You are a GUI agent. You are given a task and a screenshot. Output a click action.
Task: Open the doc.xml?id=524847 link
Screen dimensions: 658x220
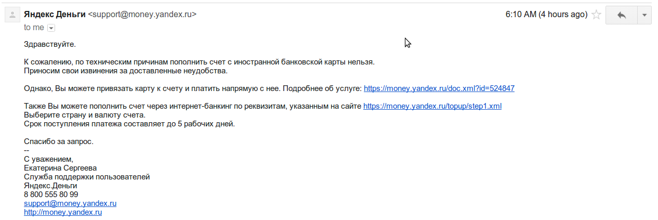(439, 88)
